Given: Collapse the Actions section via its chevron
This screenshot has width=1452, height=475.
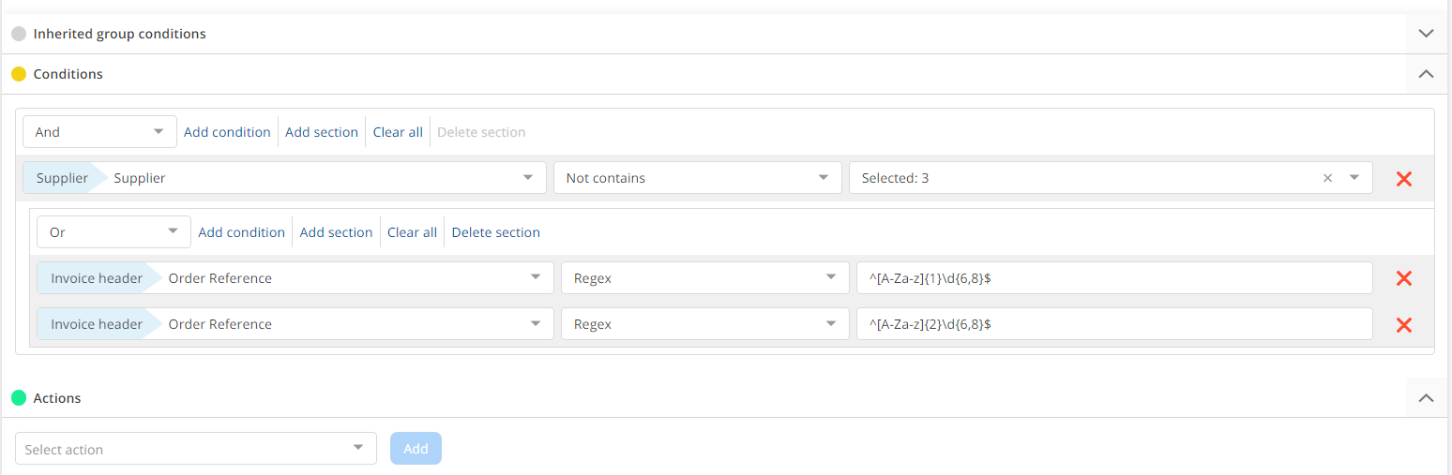Looking at the screenshot, I should [x=1426, y=398].
